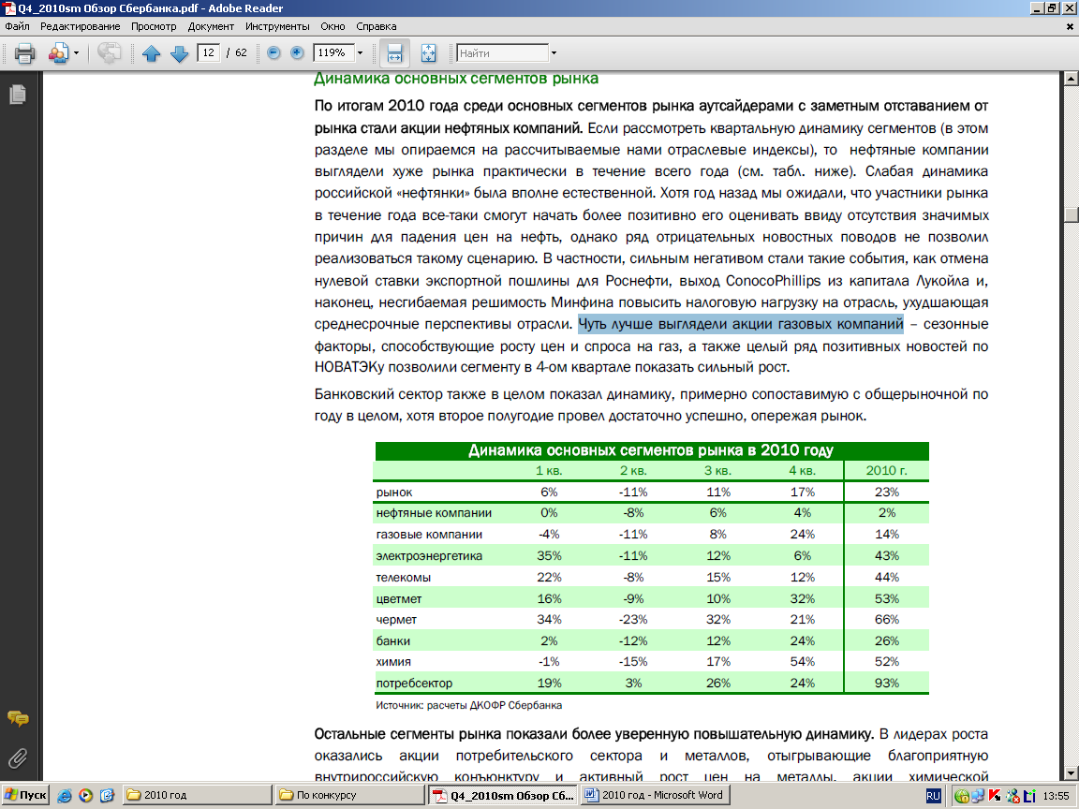Open the Инструменты menu
Screen dimensions: 1079x809
[277, 26]
